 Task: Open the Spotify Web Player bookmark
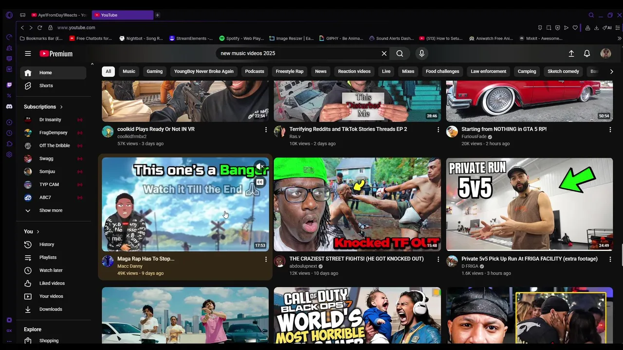(241, 38)
